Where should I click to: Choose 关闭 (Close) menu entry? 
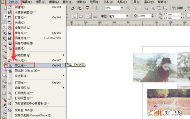(36, 23)
